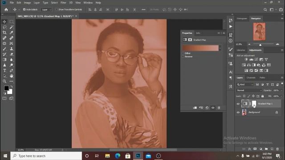
Task: Open layer filter Kind dropdown
Action: click(245, 84)
